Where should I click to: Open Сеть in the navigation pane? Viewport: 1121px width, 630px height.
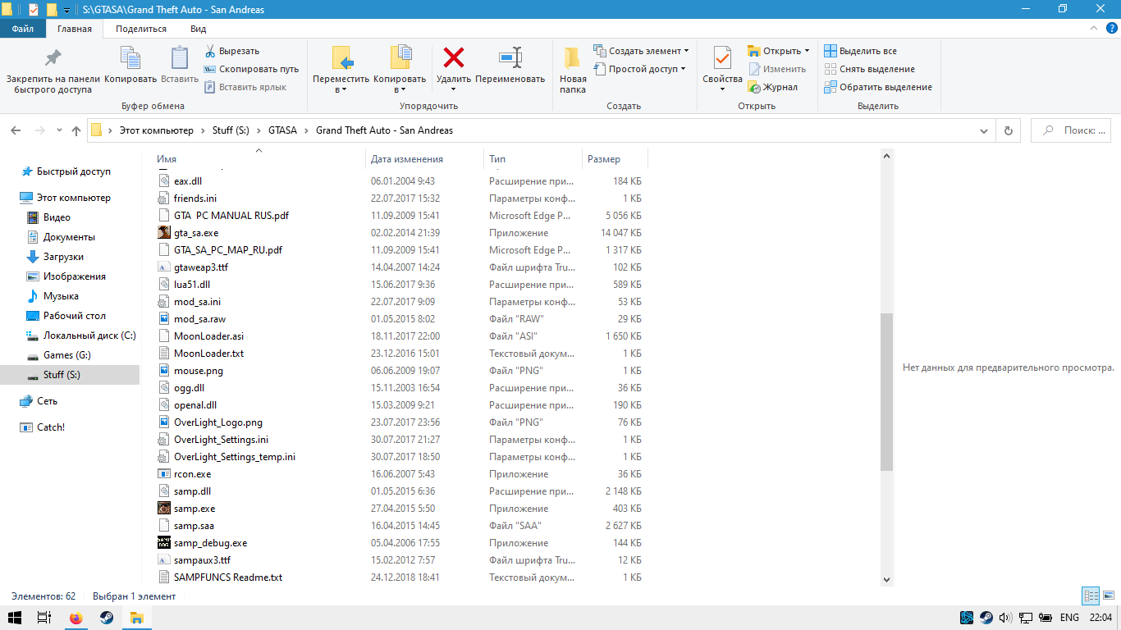click(x=47, y=401)
